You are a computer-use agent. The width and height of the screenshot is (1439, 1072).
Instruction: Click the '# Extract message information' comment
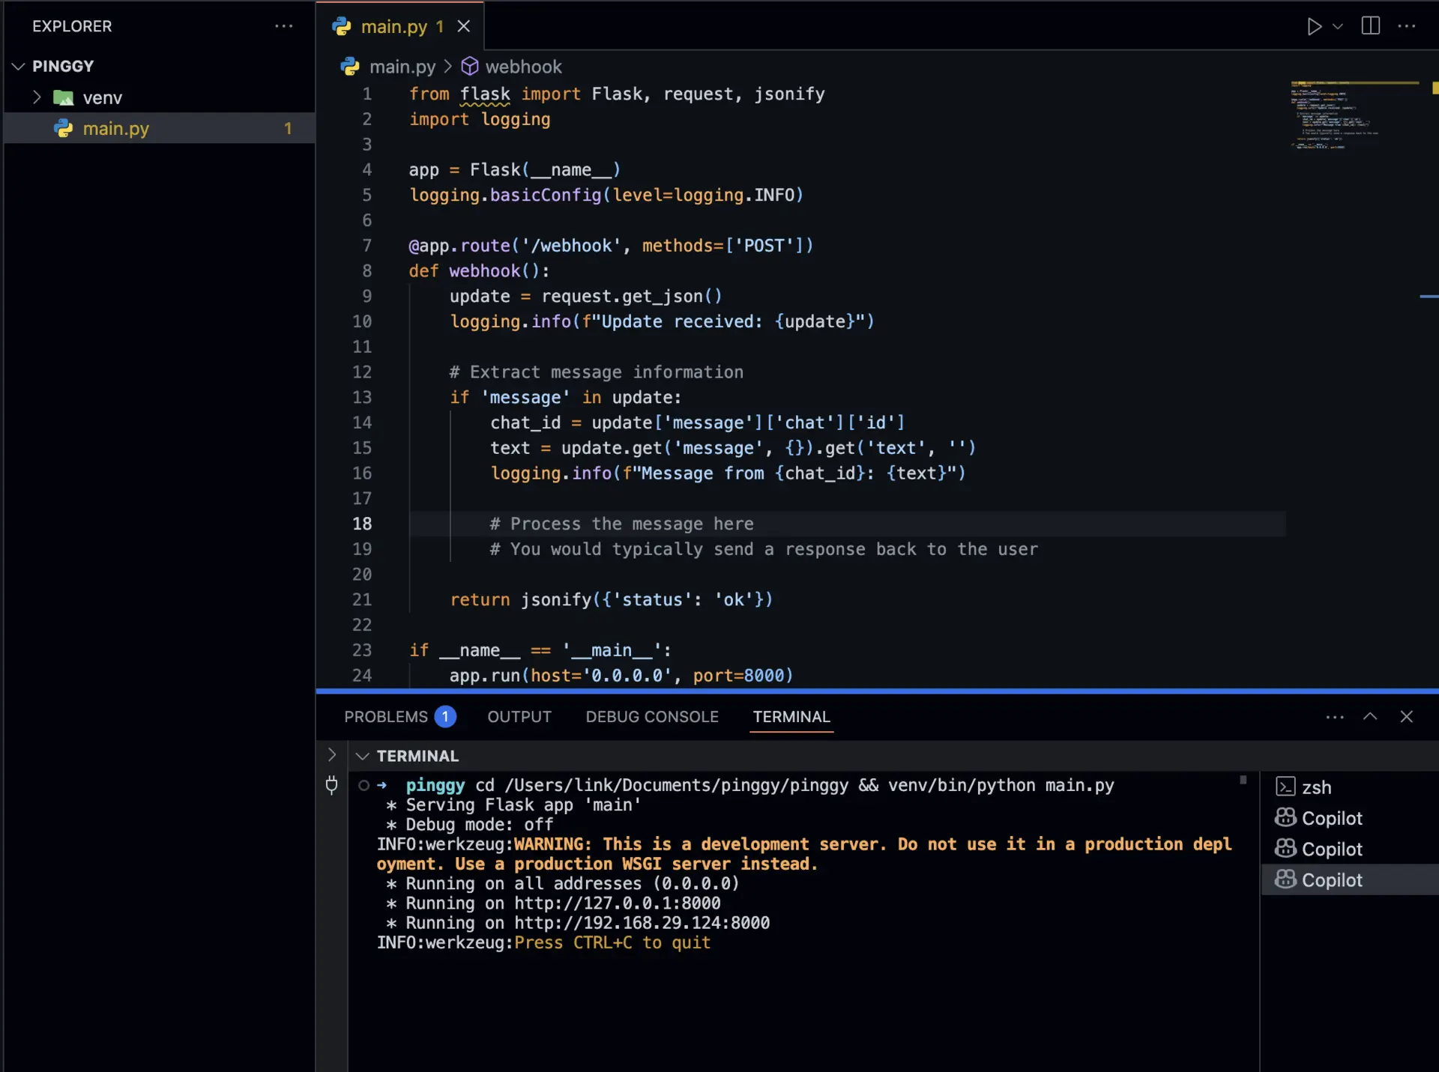596,372
